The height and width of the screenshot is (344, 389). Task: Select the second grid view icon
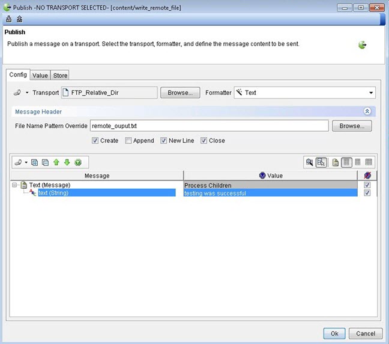(x=358, y=162)
